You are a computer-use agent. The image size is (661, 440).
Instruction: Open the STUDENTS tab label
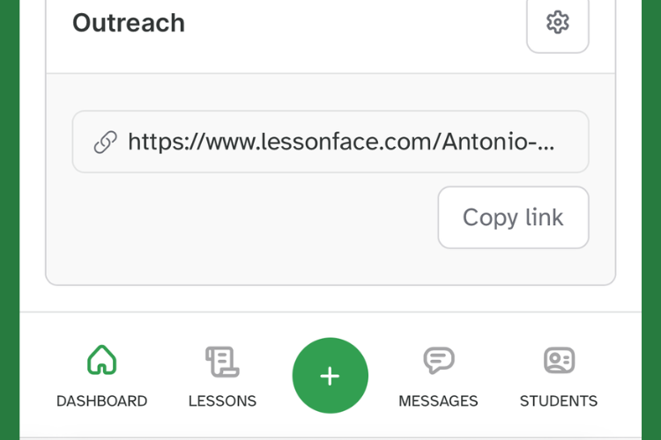559,401
